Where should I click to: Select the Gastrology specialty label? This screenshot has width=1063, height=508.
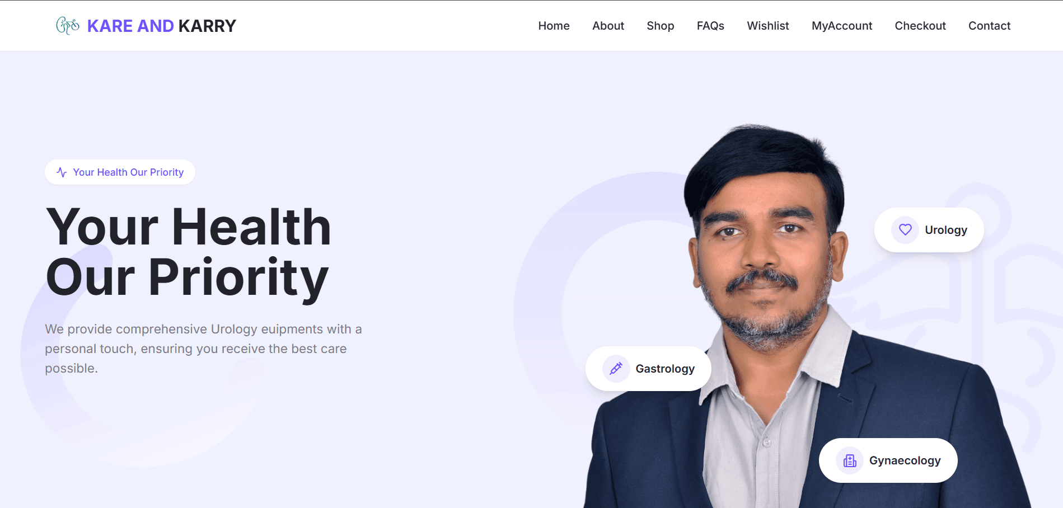tap(665, 369)
